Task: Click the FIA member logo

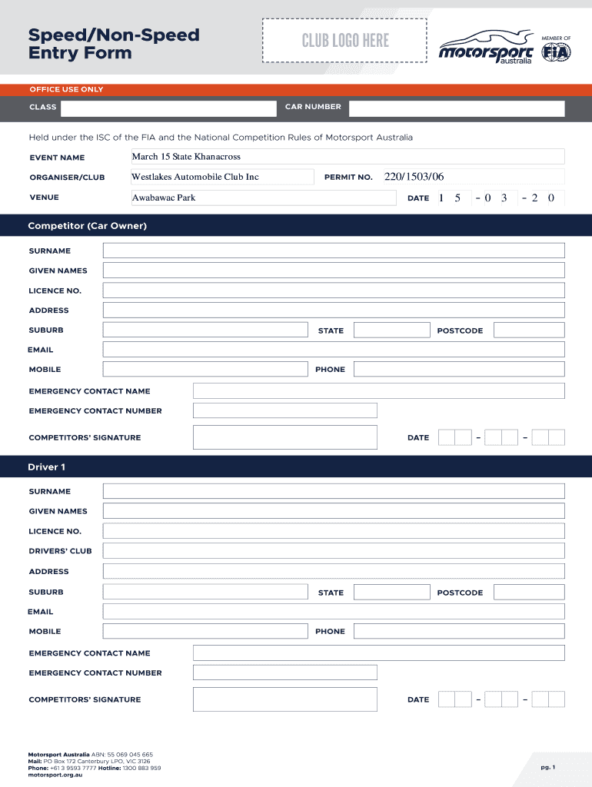Action: click(556, 51)
